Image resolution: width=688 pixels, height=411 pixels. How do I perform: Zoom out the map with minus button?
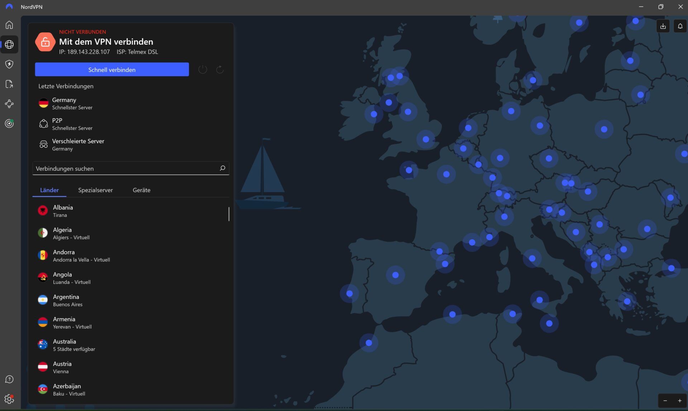pos(665,401)
